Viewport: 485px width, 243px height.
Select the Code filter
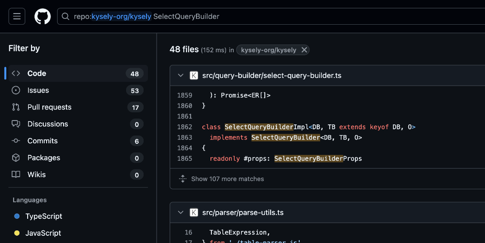click(x=37, y=74)
